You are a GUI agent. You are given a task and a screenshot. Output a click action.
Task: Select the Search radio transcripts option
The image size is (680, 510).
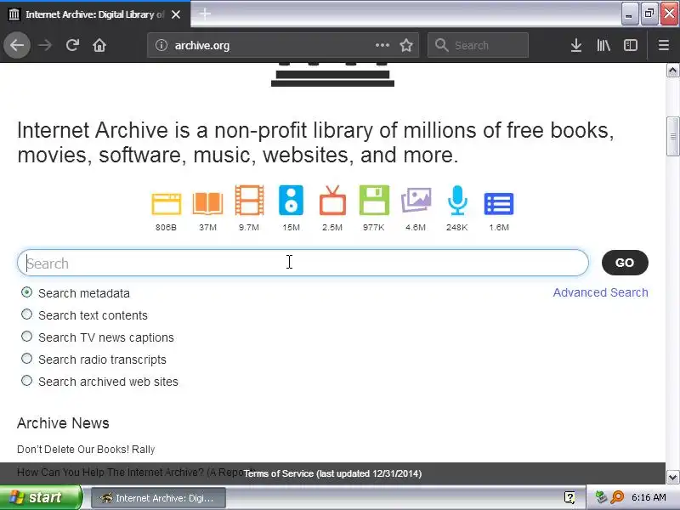(x=27, y=359)
